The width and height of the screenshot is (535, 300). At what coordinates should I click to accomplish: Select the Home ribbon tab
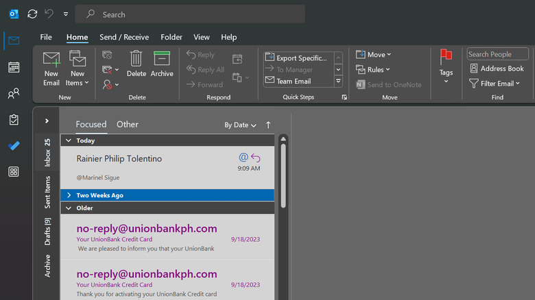click(x=77, y=37)
